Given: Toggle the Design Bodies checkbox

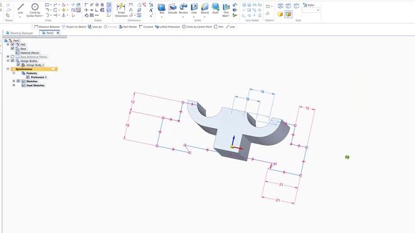Looking at the screenshot, I should pyautogui.click(x=12, y=60).
